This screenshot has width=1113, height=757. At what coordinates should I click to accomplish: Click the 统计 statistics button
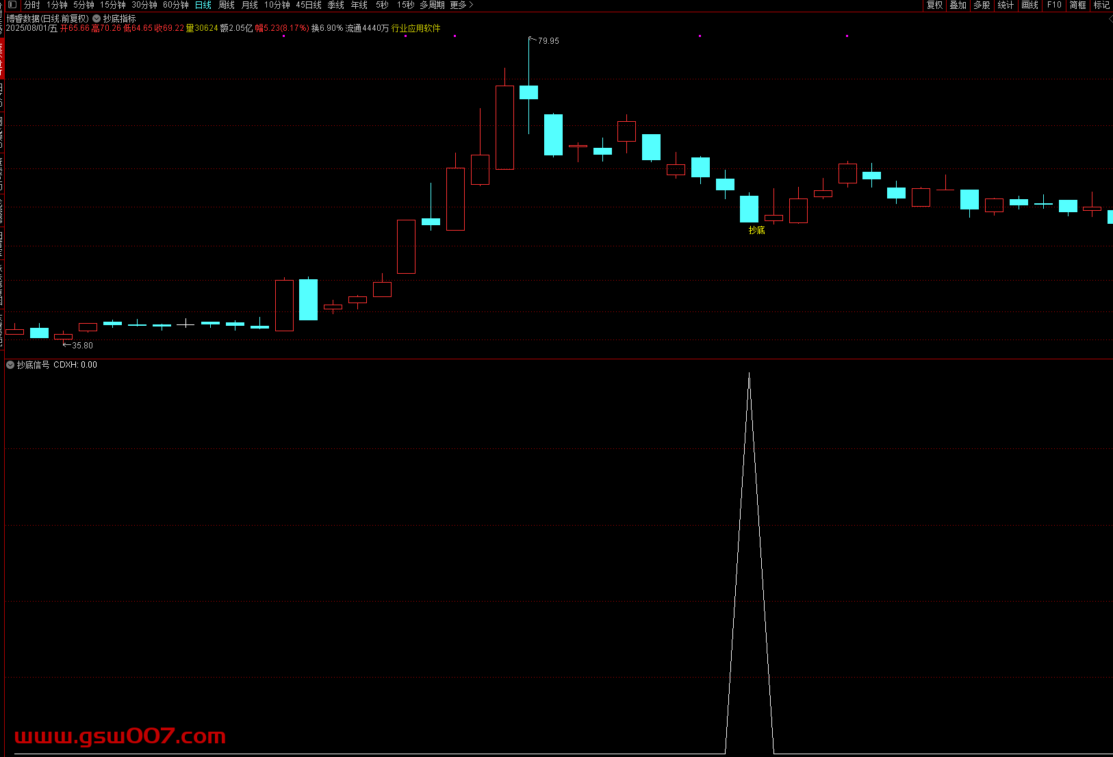coord(1006,5)
